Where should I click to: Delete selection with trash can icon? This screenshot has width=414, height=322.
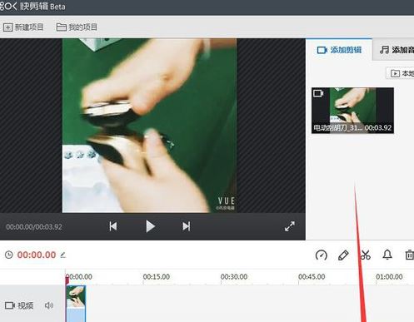(409, 255)
